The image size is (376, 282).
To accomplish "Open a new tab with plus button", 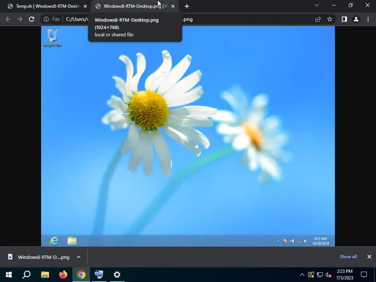I will (x=187, y=6).
